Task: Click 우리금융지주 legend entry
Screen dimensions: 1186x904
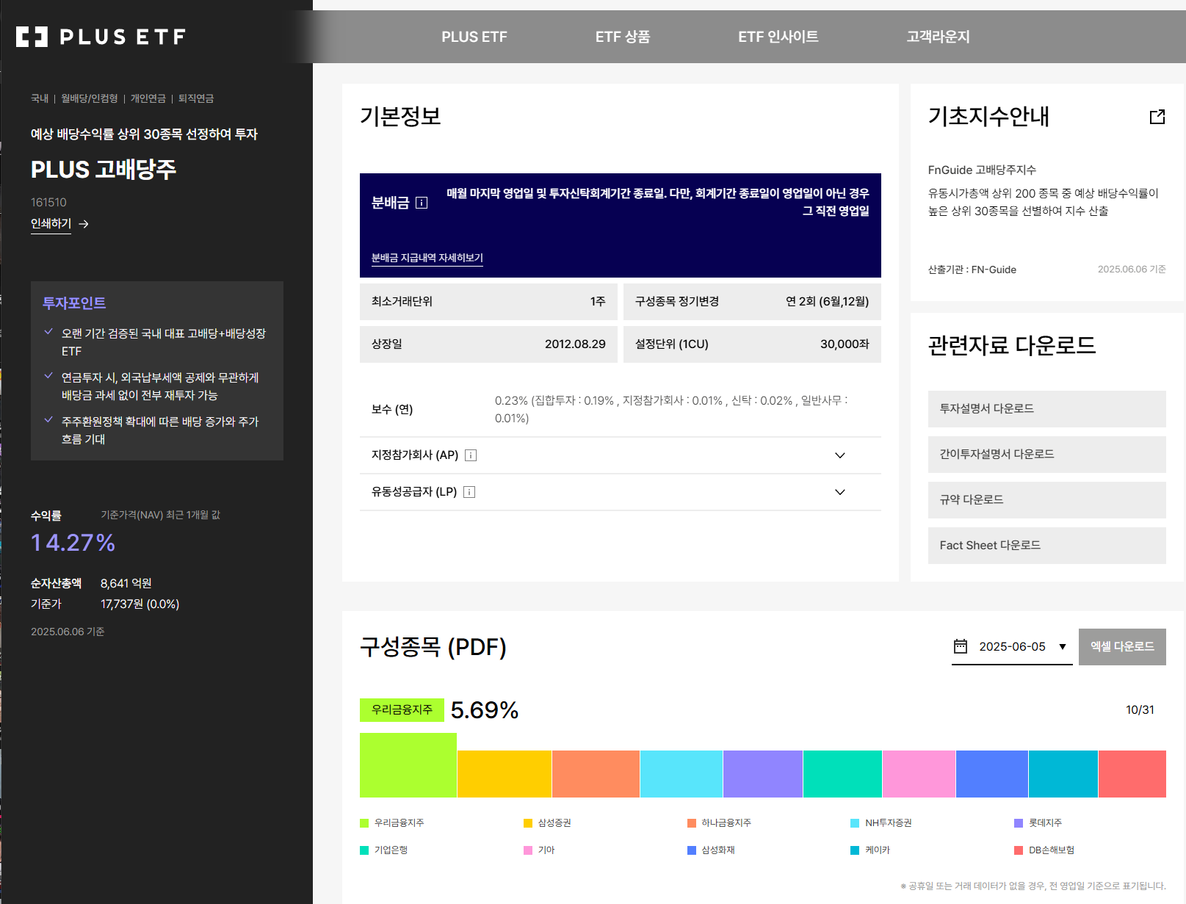Action: [x=392, y=823]
